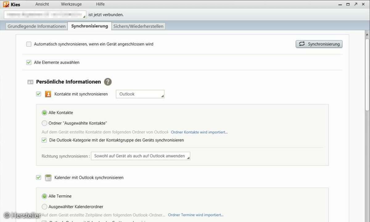Open the Ansicht menu

[42, 4]
